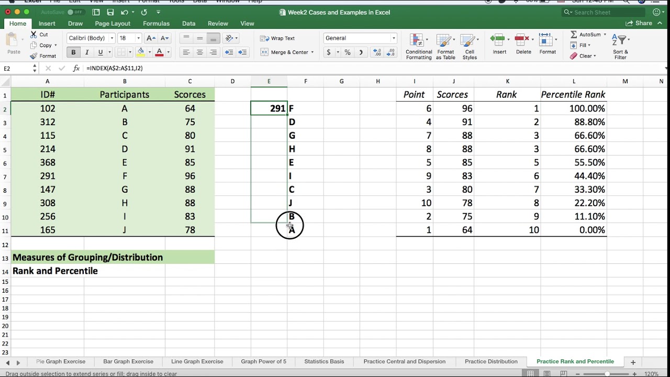Open the Bar Graph Exercise sheet tab

128,361
